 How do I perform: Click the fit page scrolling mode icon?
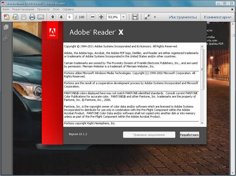(x=135, y=17)
